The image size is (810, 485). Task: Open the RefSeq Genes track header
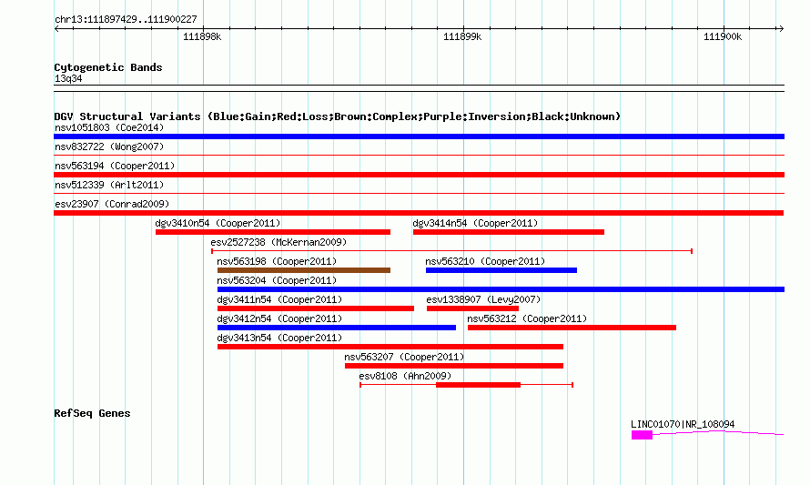click(x=92, y=413)
